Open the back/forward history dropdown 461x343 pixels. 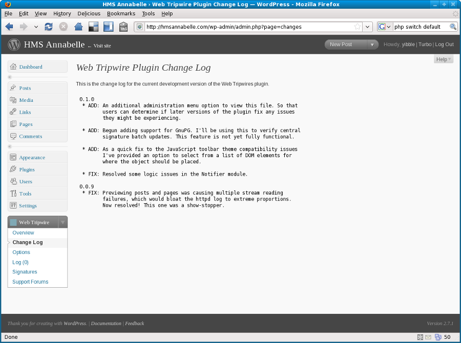(x=36, y=27)
